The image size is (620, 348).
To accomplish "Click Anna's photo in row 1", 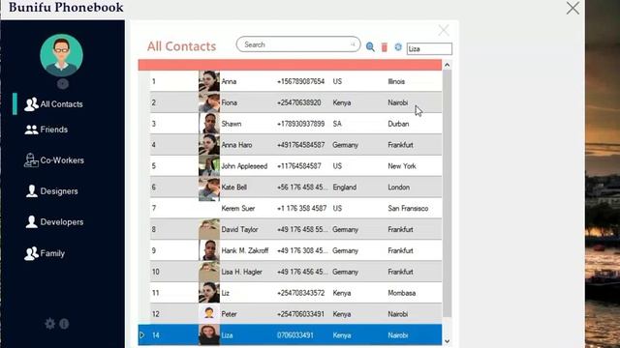I will click(x=209, y=81).
